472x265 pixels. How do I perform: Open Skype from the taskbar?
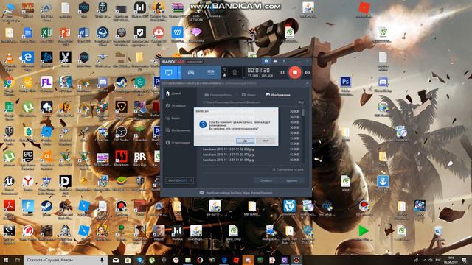click(x=140, y=260)
